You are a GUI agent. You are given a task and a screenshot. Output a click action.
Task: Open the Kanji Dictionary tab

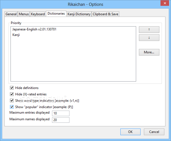[79, 14]
